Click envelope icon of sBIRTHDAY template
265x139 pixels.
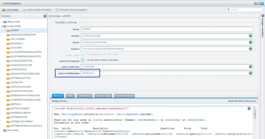[x=8, y=104]
